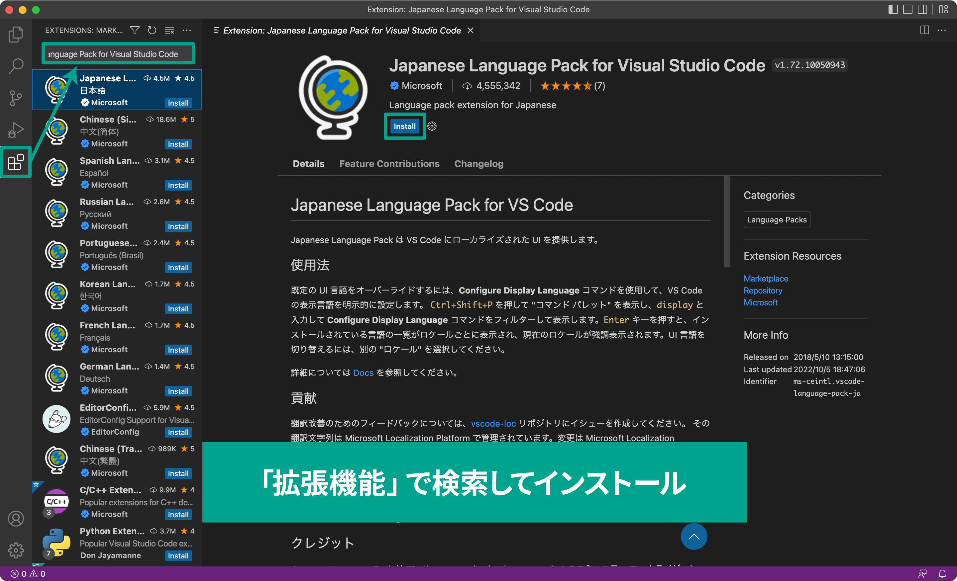Viewport: 957px width, 581px height.
Task: Open the Docs link in usage section
Action: pos(363,373)
